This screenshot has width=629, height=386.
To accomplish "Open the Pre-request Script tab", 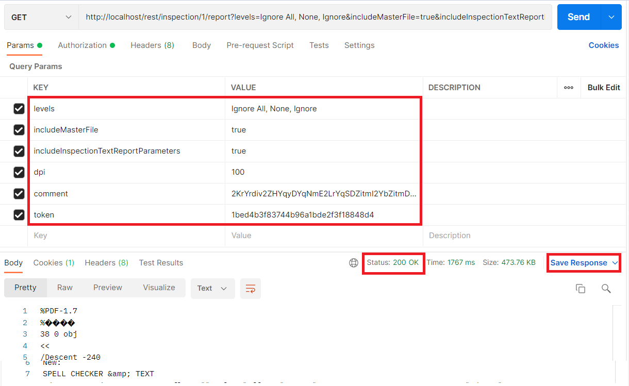I will (260, 45).
